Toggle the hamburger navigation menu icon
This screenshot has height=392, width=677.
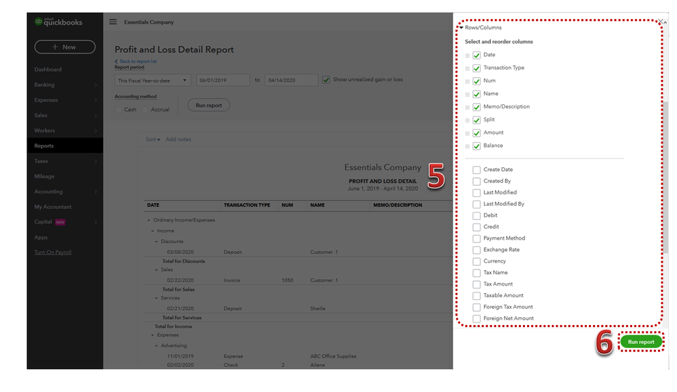coord(113,22)
